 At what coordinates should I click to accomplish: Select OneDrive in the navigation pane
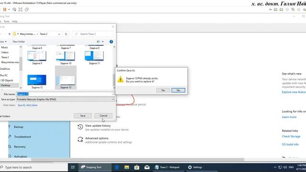pyautogui.click(x=5, y=69)
